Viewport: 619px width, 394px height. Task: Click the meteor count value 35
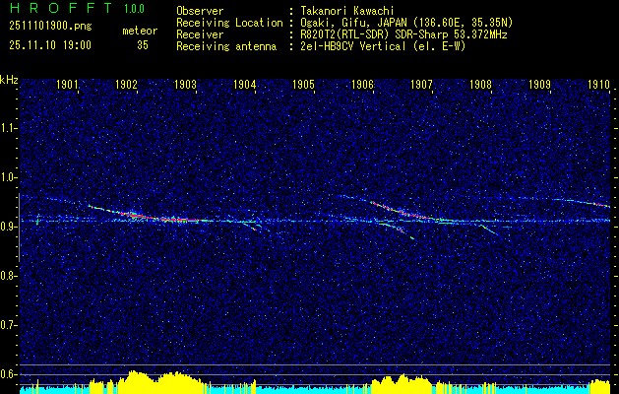click(x=143, y=45)
